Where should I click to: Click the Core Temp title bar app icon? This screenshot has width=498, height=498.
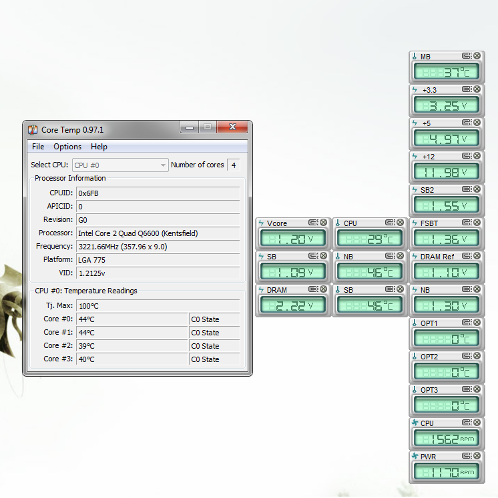click(x=33, y=130)
